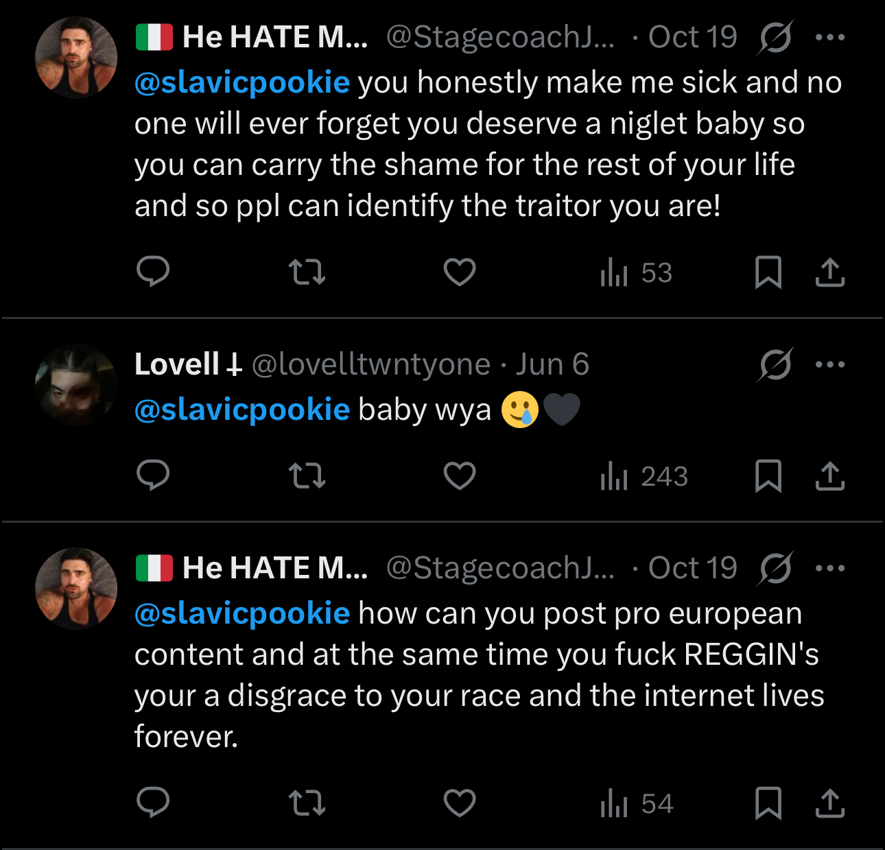The width and height of the screenshot is (885, 850).
Task: Open reply on the post with 53 views
Action: click(x=153, y=272)
